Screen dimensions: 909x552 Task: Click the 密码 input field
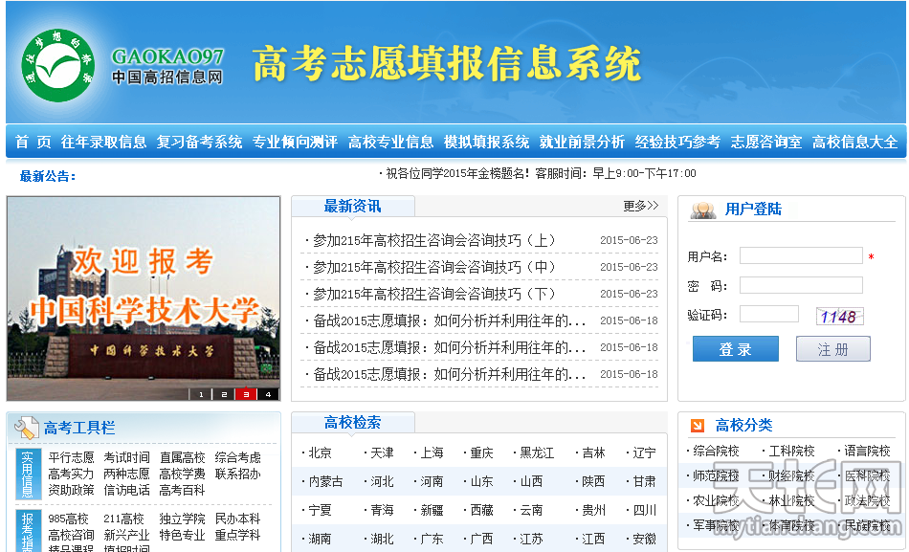tap(801, 285)
